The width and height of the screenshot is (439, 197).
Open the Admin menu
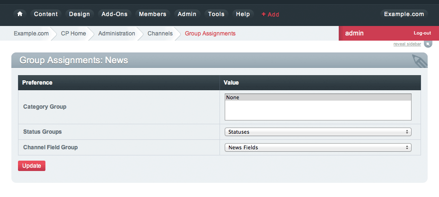pos(187,14)
